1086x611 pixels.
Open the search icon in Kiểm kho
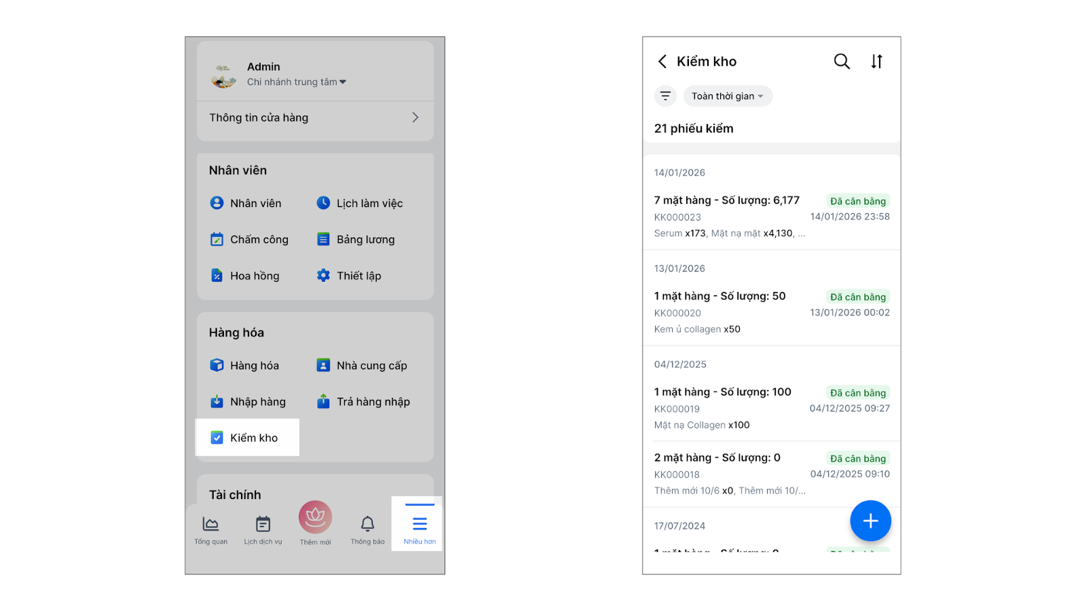click(x=842, y=62)
